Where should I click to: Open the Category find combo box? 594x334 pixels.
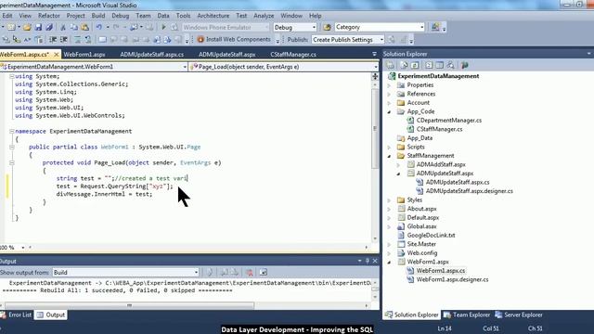[x=421, y=27]
